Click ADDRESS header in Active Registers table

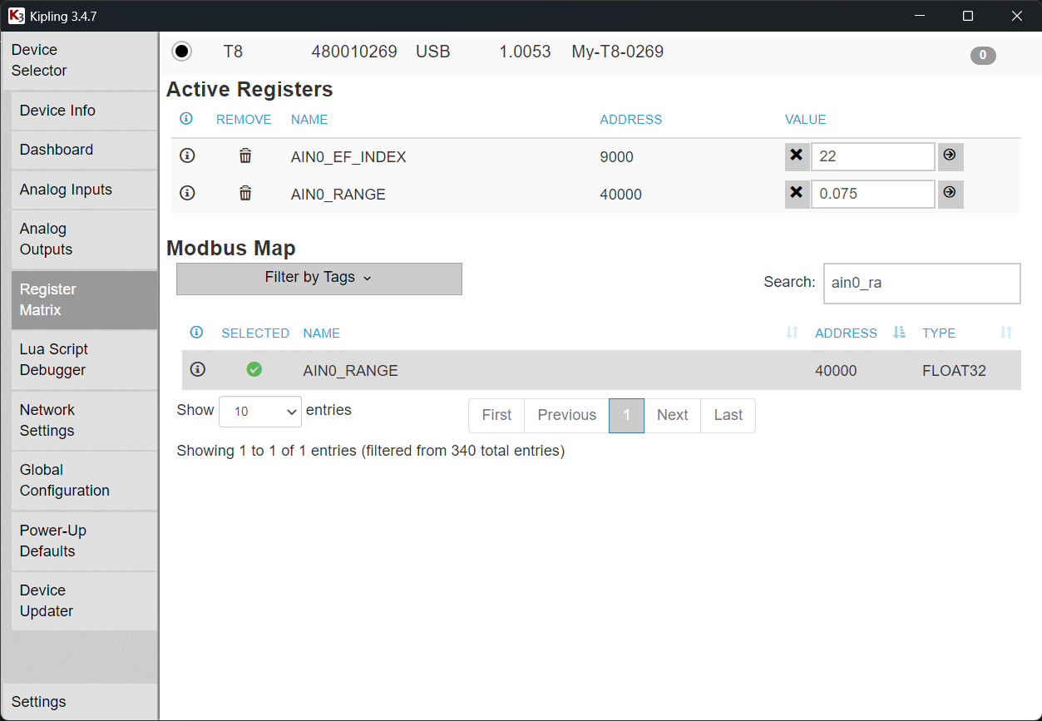631,120
